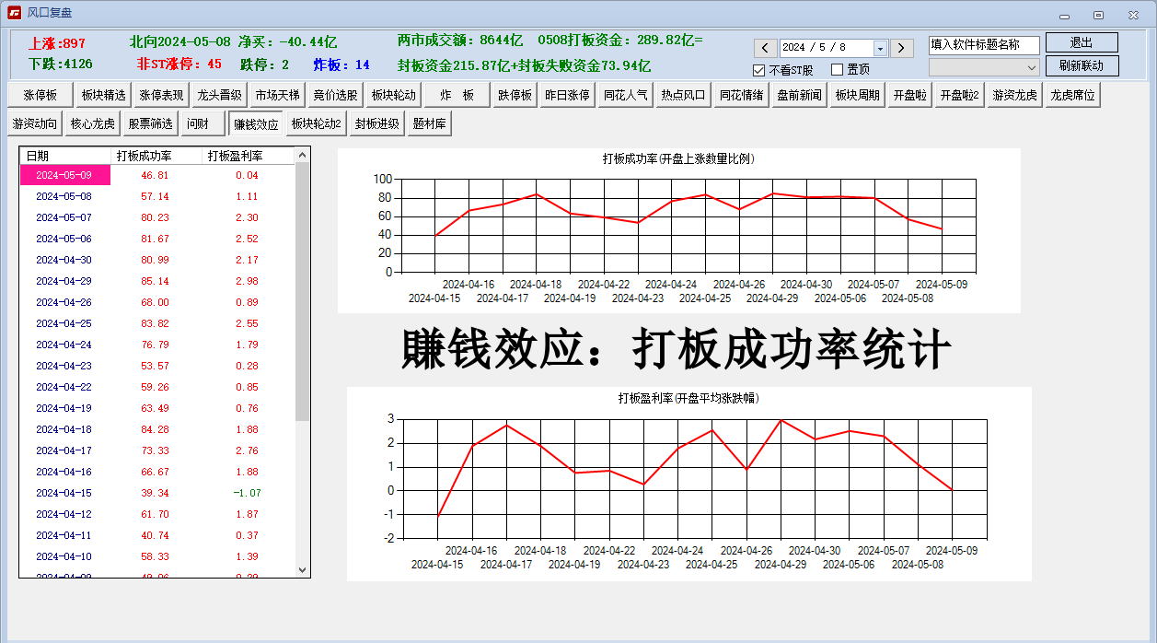Click the -1.07 profit value
Image resolution: width=1157 pixels, height=643 pixels.
[247, 493]
